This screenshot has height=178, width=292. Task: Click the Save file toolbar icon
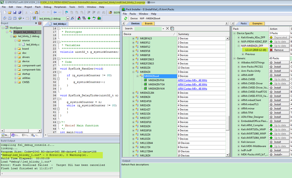coord(15,12)
